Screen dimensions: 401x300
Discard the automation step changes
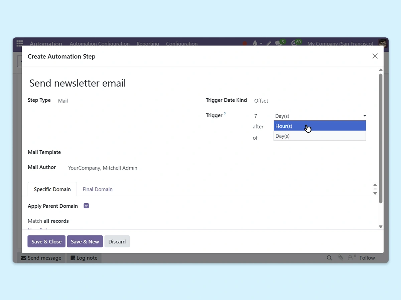click(117, 242)
